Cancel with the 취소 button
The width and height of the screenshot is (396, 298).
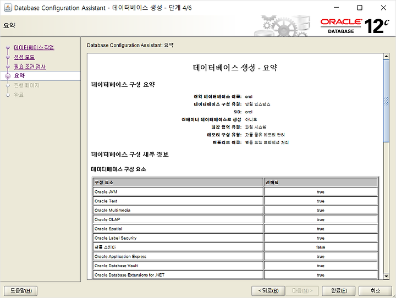point(375,291)
